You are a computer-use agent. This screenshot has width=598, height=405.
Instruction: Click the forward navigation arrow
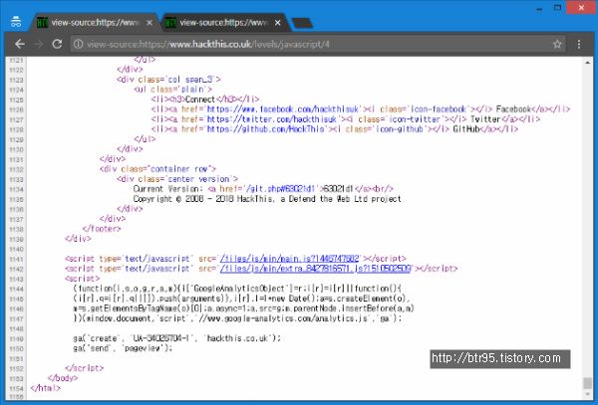tap(39, 44)
